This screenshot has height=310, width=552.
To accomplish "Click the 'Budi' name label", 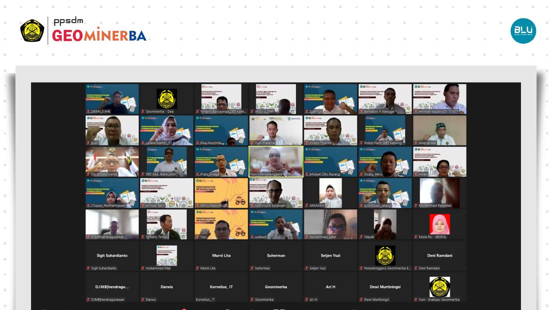I will (x=95, y=143).
